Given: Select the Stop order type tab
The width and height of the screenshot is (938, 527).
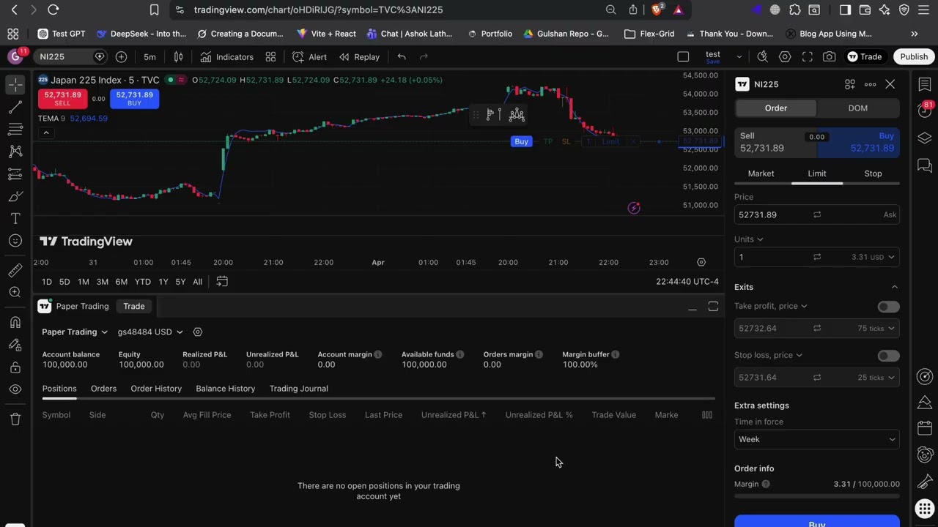Looking at the screenshot, I should (873, 173).
